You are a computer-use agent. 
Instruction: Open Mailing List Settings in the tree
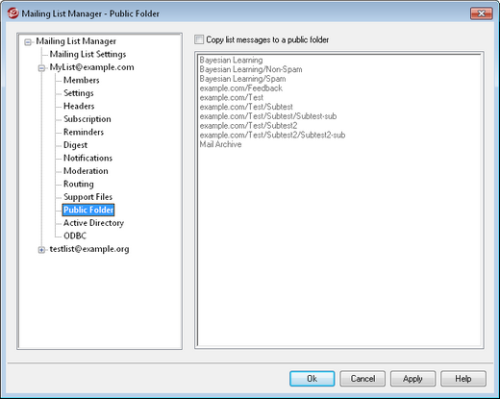[87, 54]
